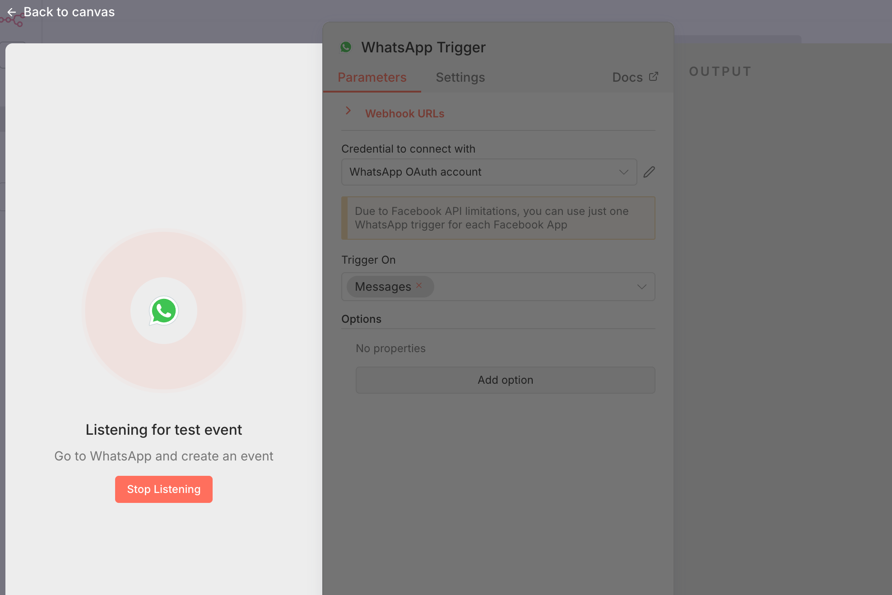
Task: Open docs via the external link icon
Action: click(x=654, y=77)
